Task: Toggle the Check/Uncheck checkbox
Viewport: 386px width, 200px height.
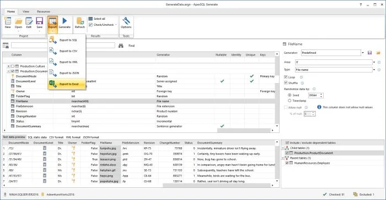Action: tap(90, 25)
